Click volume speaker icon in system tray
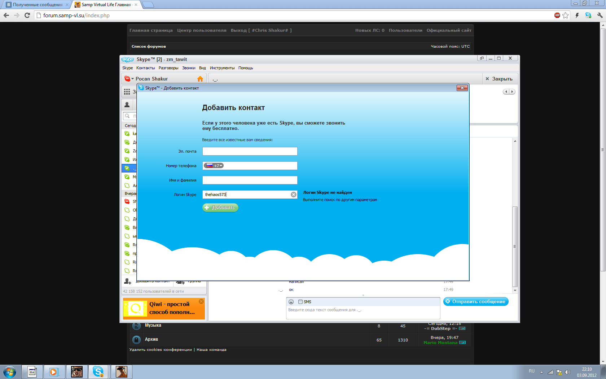This screenshot has width=606, height=379. coord(568,372)
